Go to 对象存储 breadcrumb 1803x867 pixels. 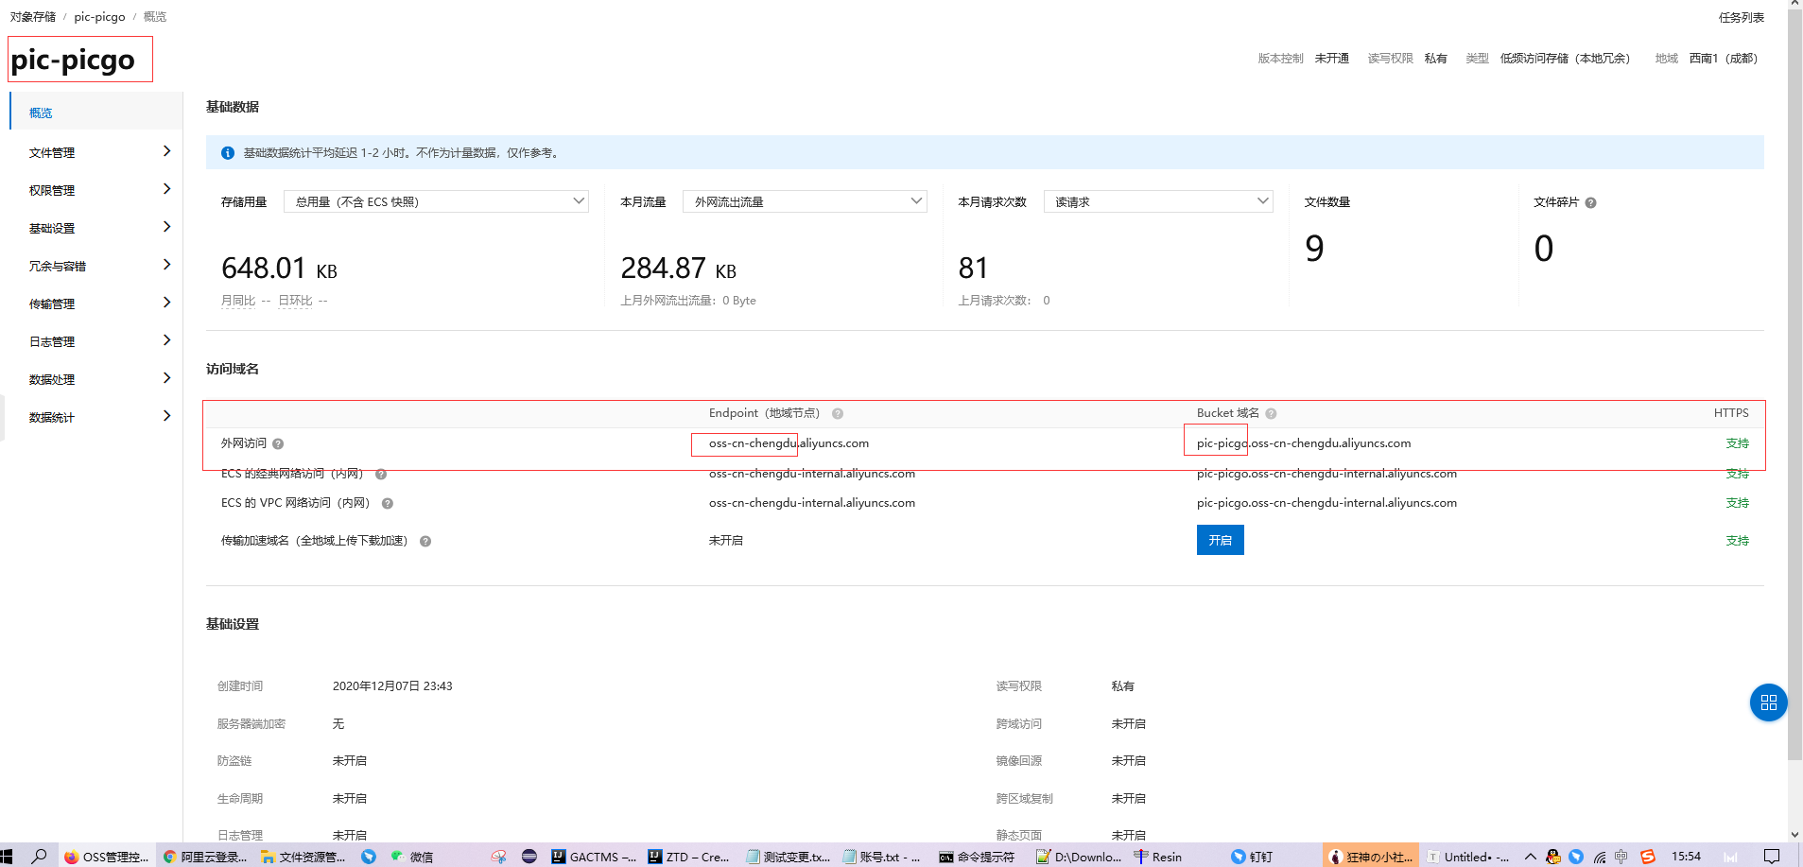(33, 17)
